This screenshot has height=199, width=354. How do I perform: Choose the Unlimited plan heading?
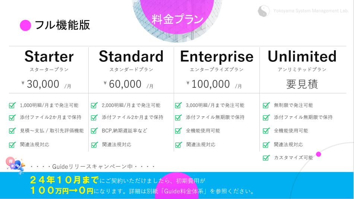[x=302, y=57]
